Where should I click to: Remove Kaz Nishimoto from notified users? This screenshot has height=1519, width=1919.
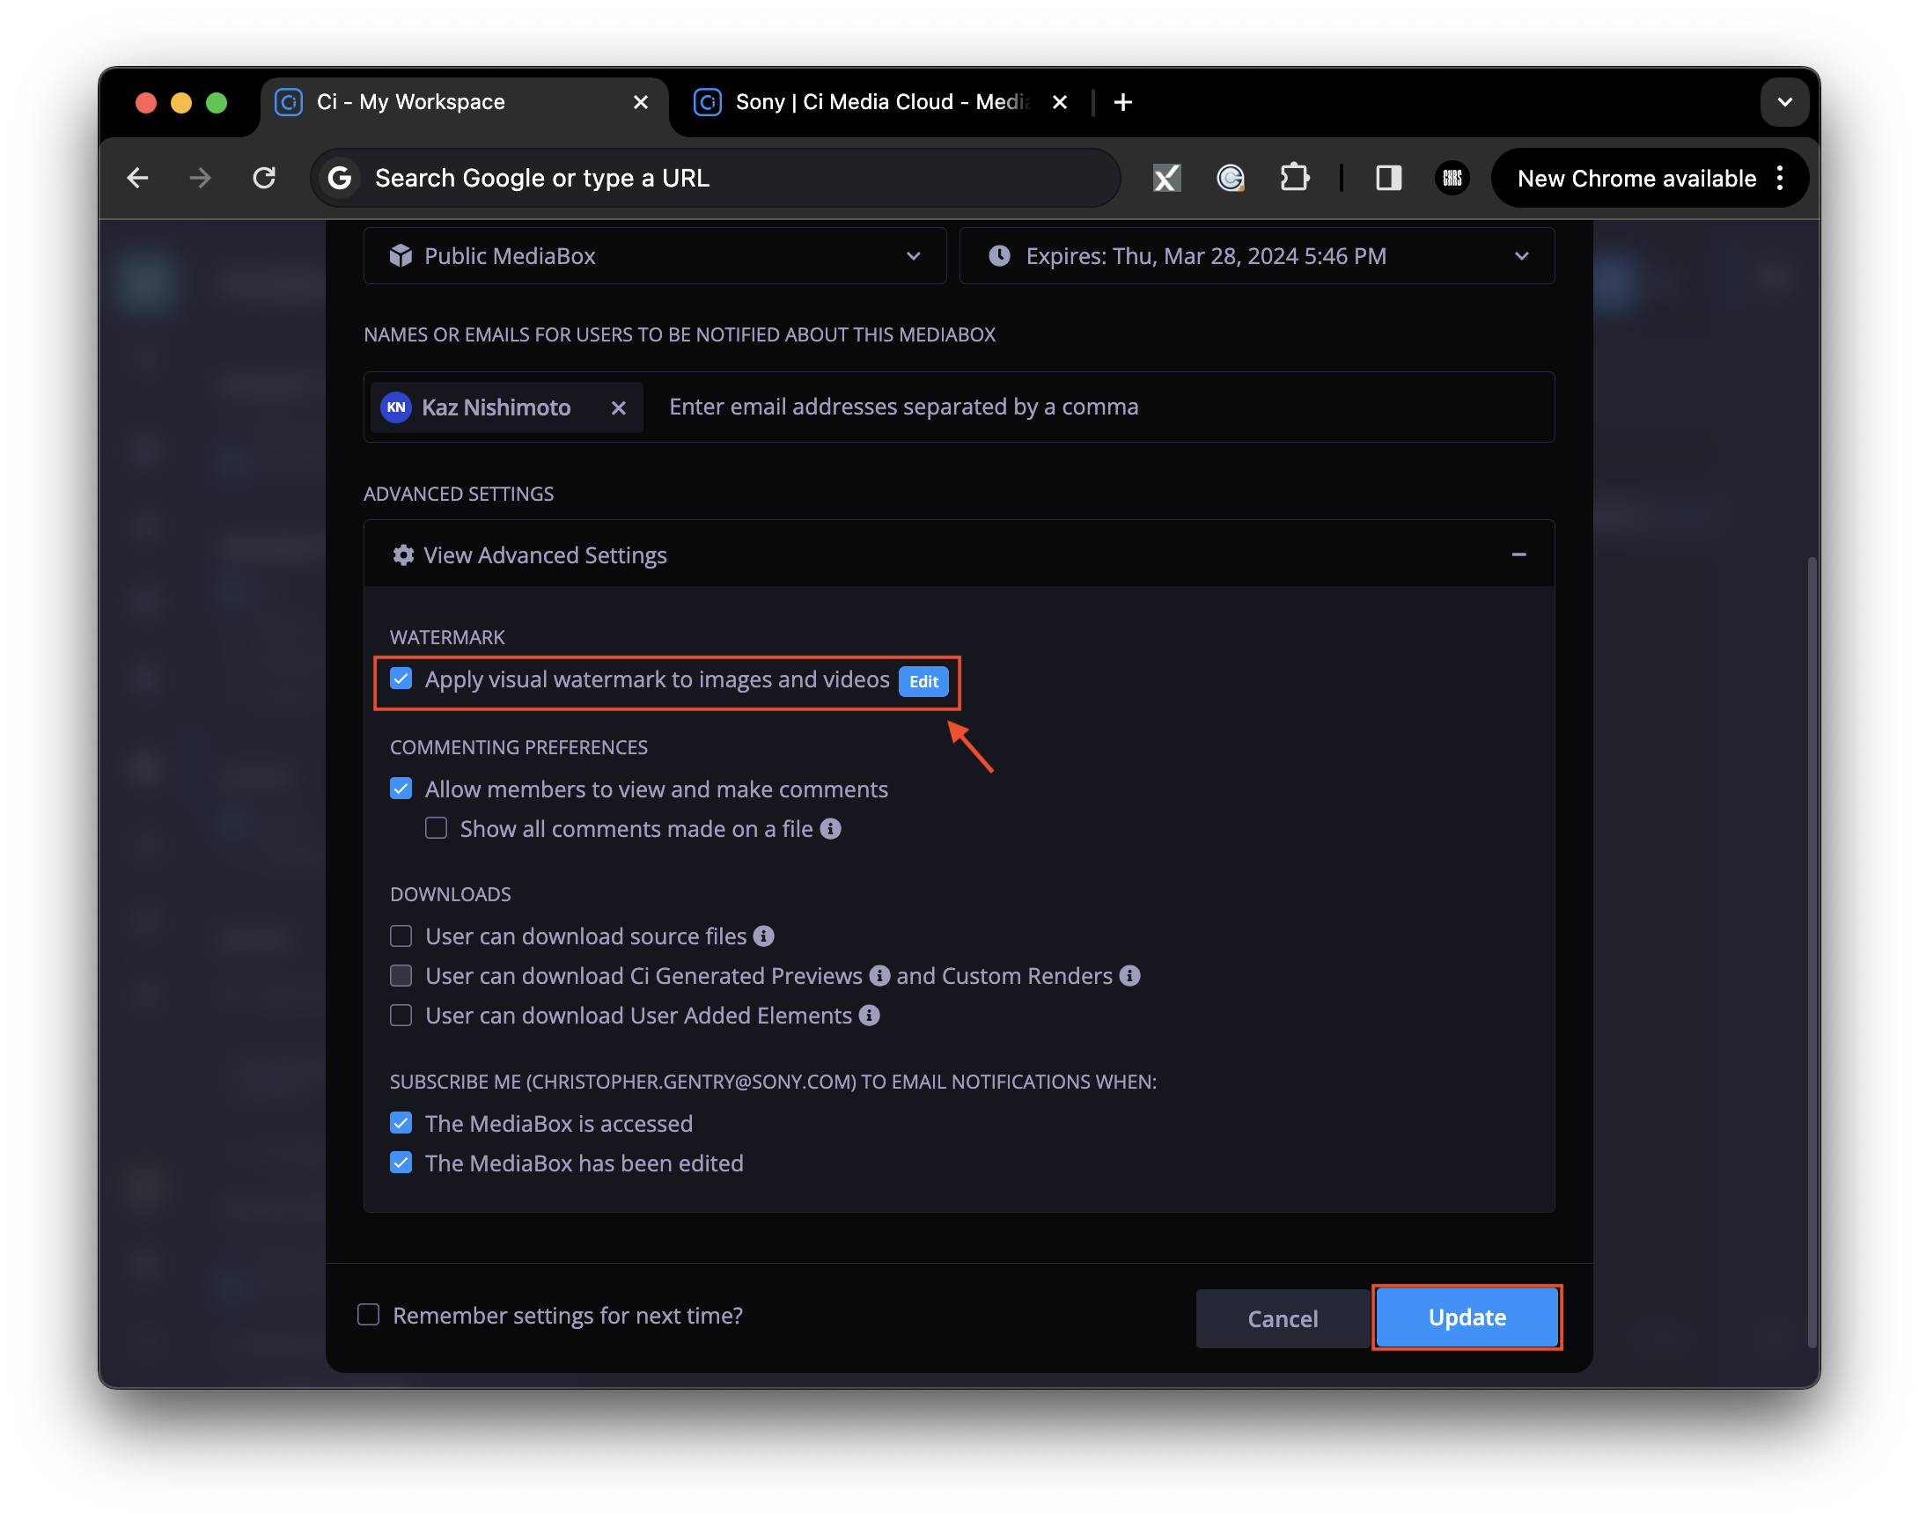point(618,407)
